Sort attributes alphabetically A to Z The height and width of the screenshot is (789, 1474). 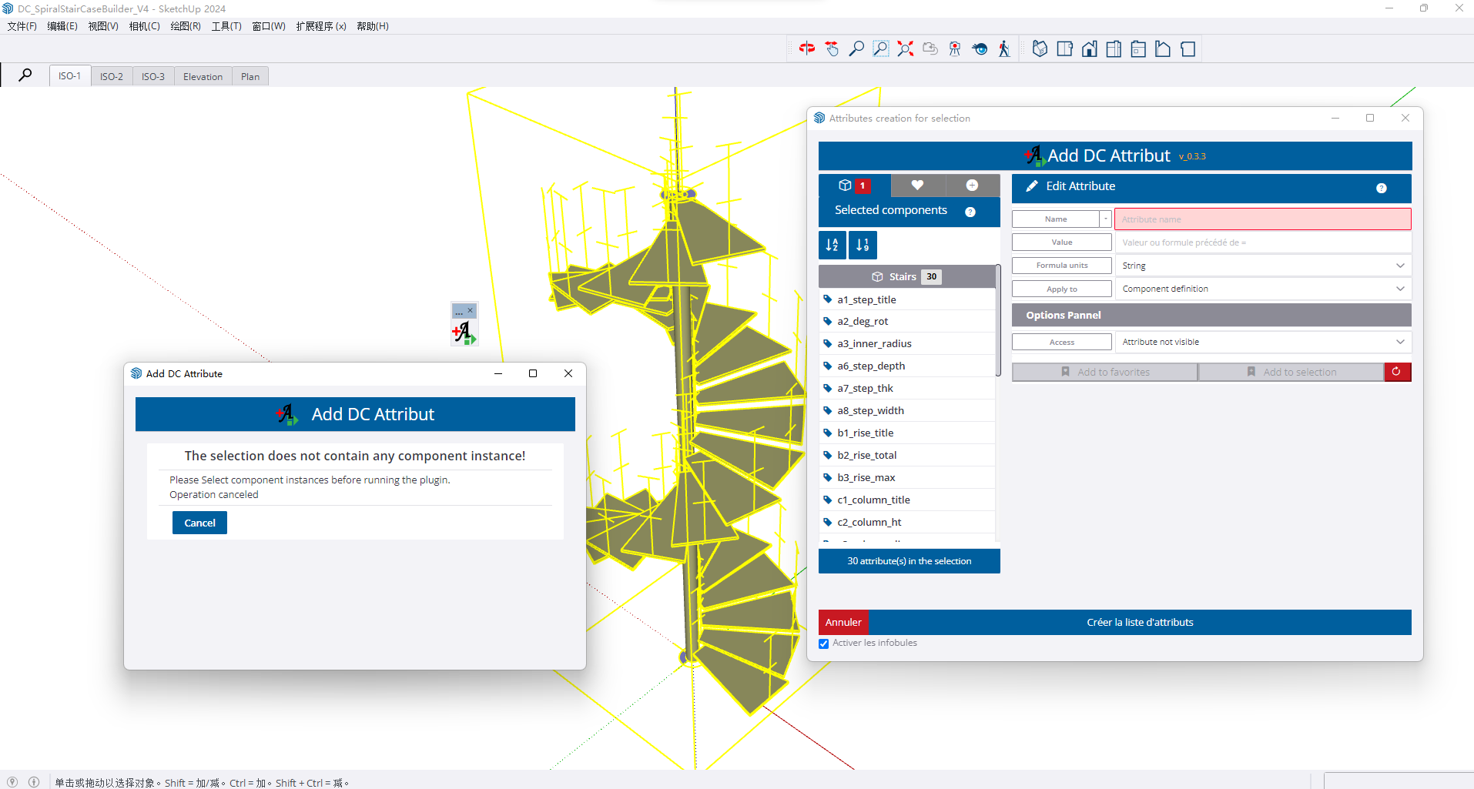pyautogui.click(x=832, y=245)
